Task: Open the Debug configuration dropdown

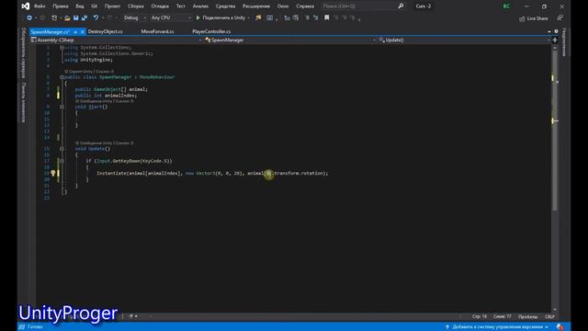Action: tap(135, 17)
